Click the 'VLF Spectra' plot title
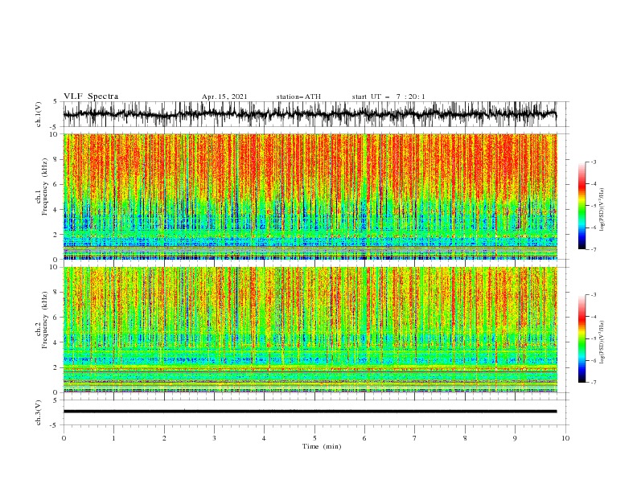The height and width of the screenshot is (492, 637). pos(91,96)
